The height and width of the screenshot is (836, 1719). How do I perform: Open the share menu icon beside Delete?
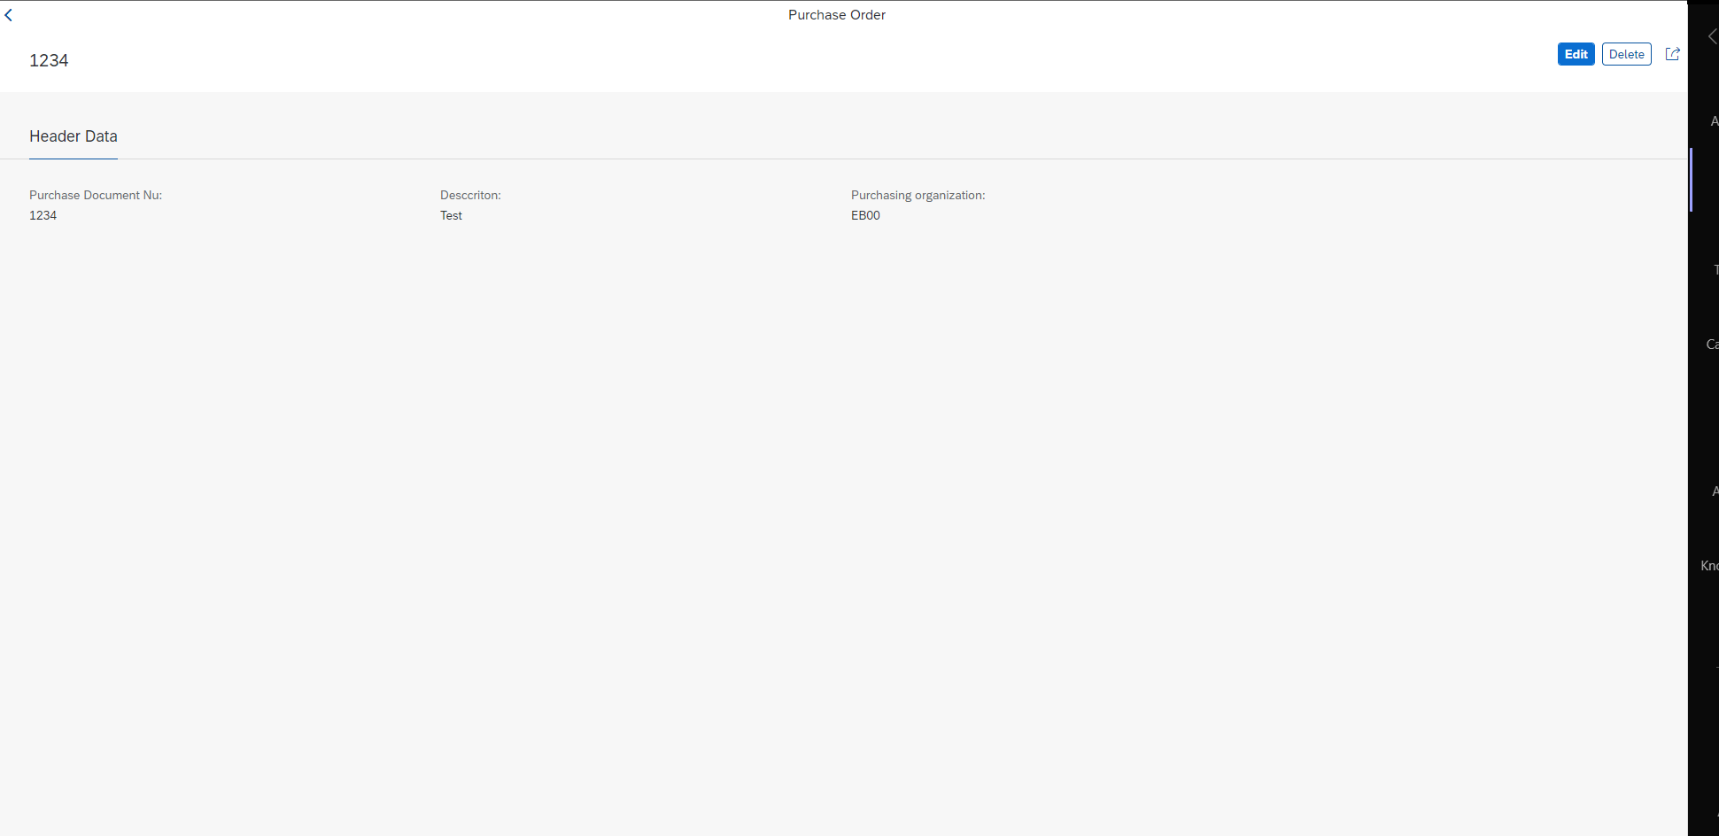[x=1672, y=54]
